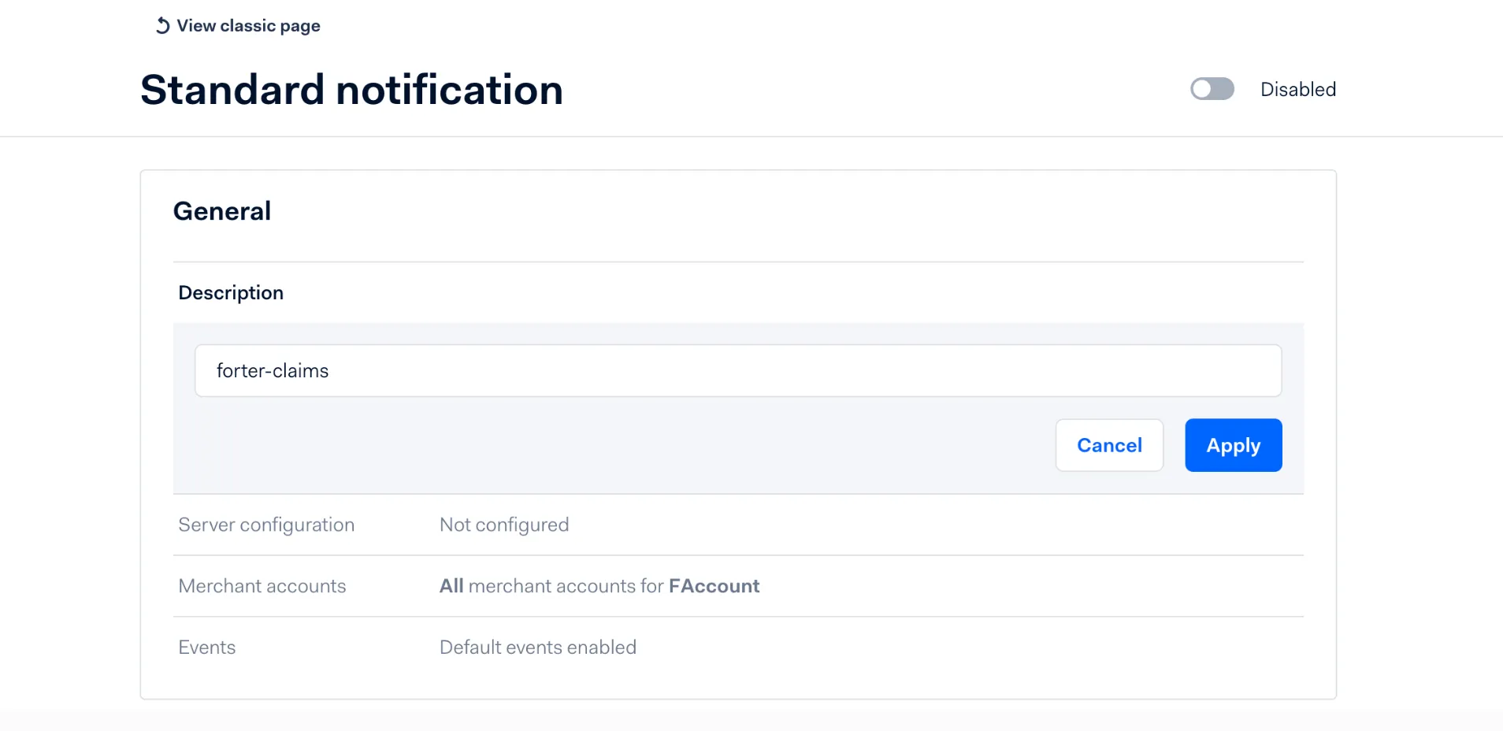Click the bold All merchant accounts text

coord(451,586)
